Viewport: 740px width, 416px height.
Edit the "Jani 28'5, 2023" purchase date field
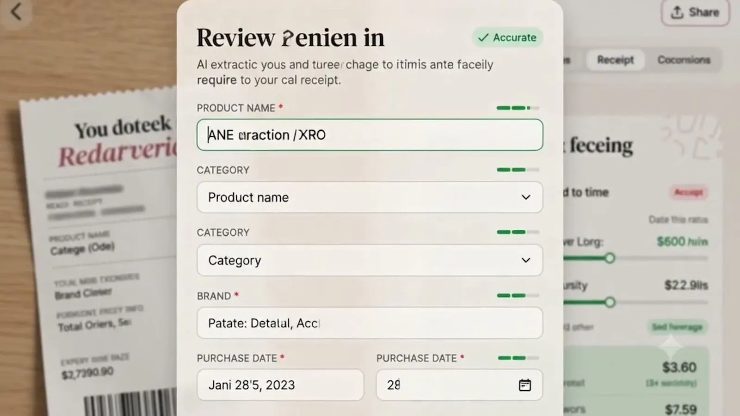(280, 385)
